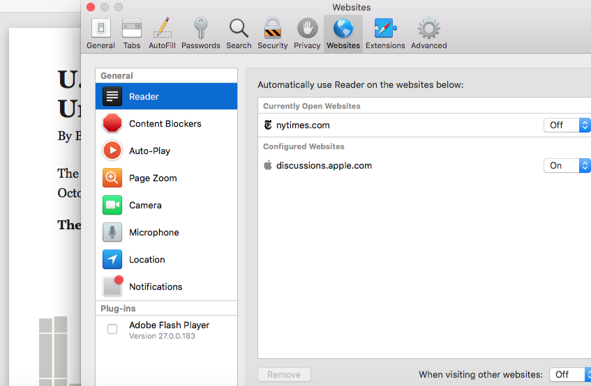Click the Content Blockers stop-sign icon

point(112,123)
